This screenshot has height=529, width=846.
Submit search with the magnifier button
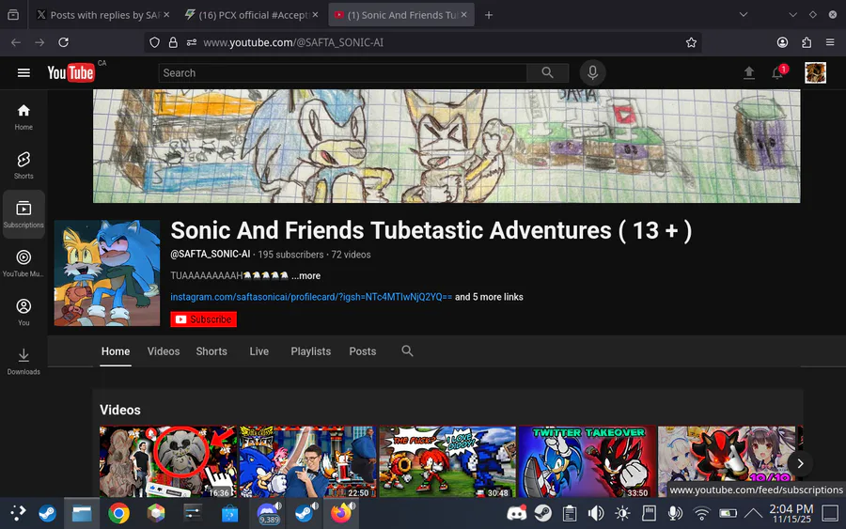coord(547,72)
